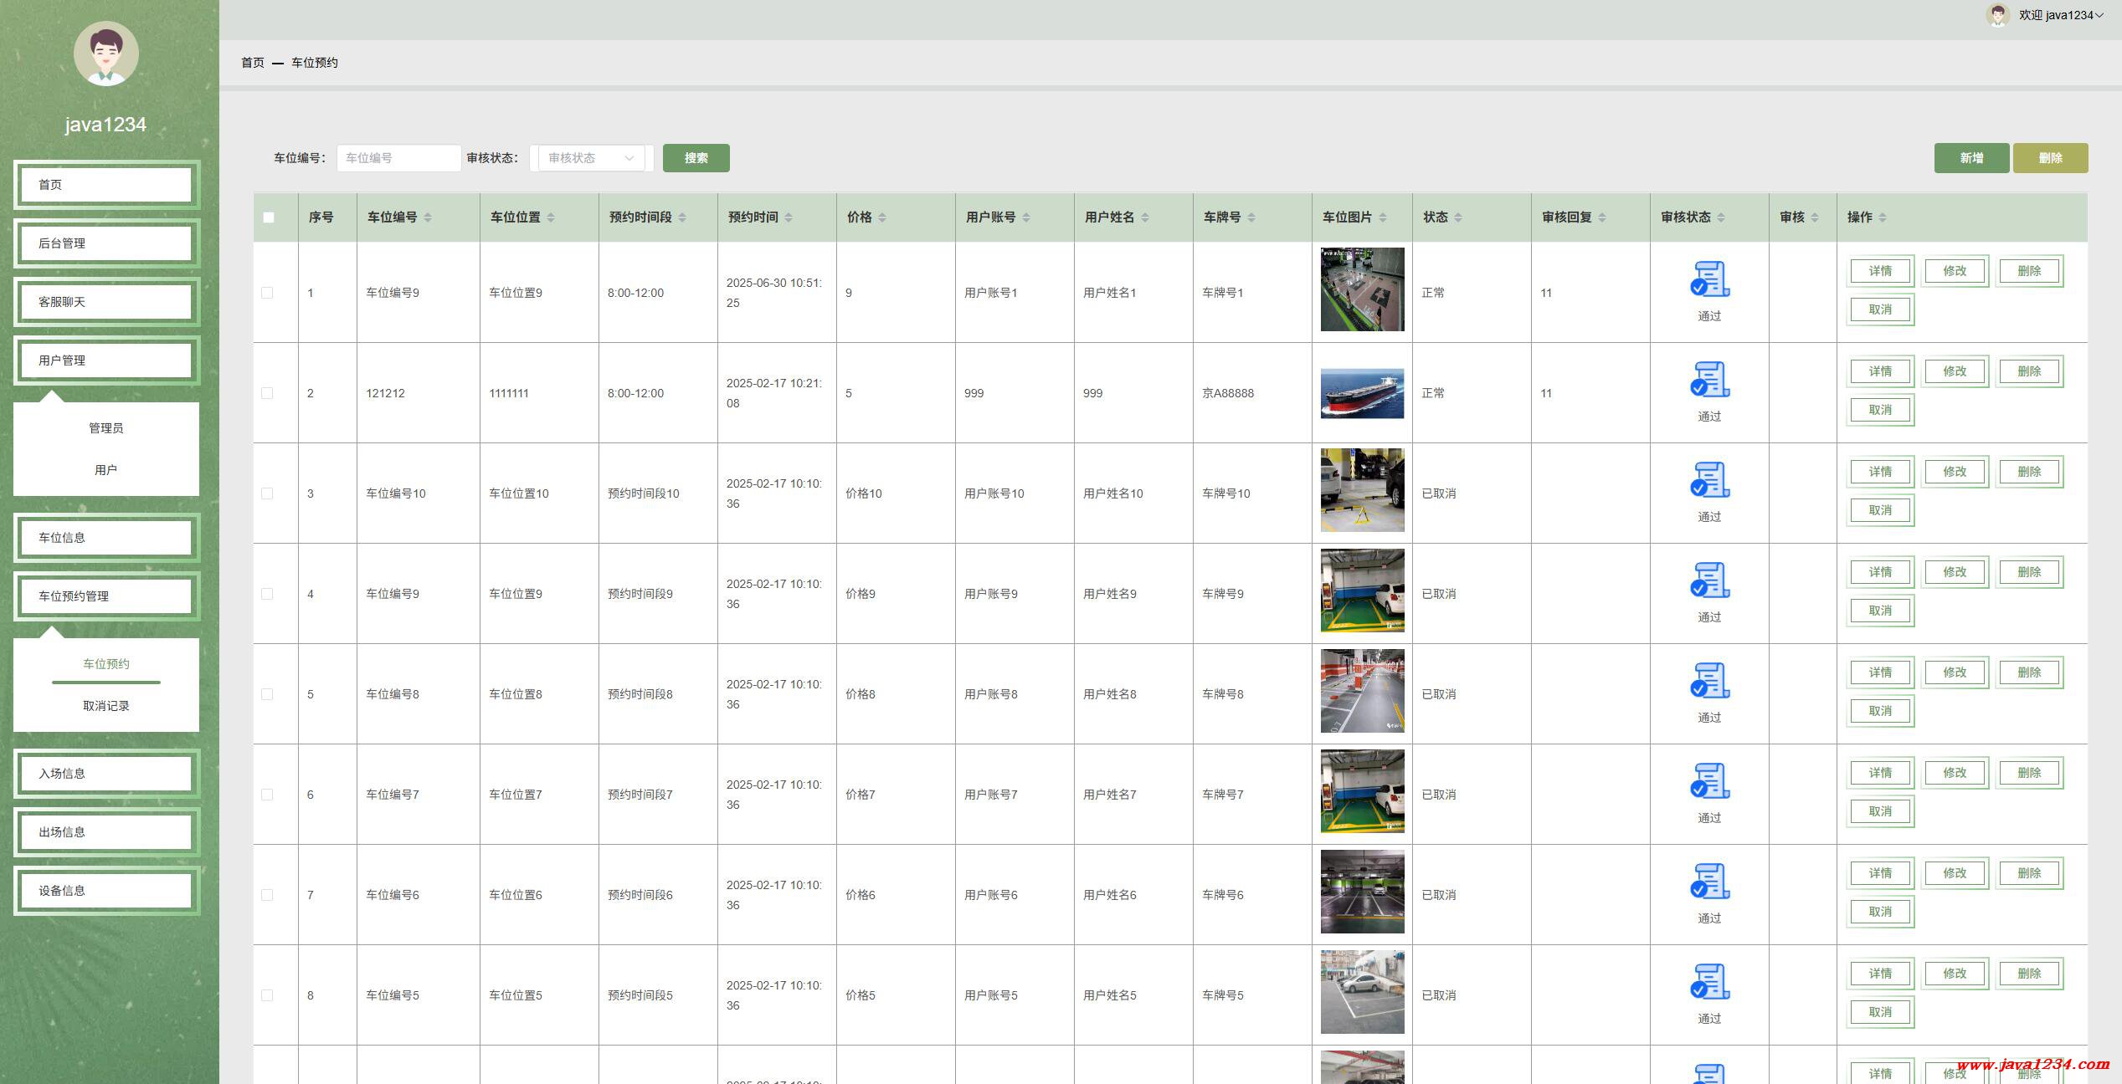
Task: Click approval status icon in row 6
Action: click(1709, 781)
